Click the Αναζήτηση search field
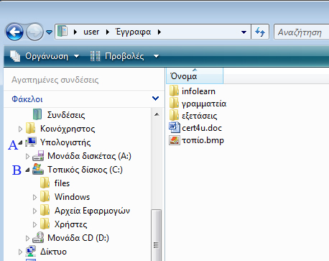The width and height of the screenshot is (329, 261). coord(302,32)
